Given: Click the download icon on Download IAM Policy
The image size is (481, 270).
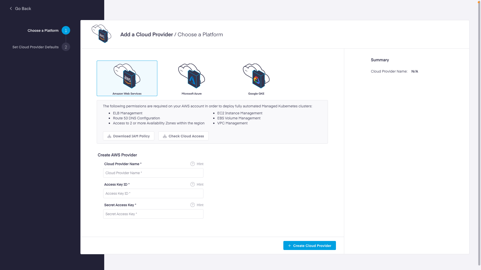Looking at the screenshot, I should pyautogui.click(x=109, y=136).
